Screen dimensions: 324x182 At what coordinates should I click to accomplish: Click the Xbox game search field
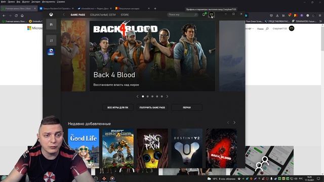point(183,15)
